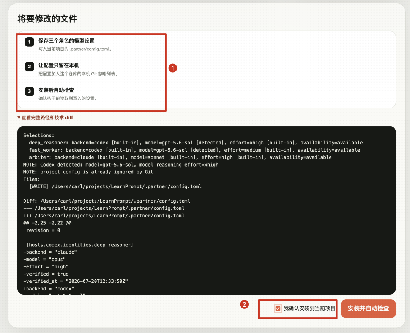Click the disclosure triangle before 查看完整路径
This screenshot has width=410, height=333.
point(19,117)
